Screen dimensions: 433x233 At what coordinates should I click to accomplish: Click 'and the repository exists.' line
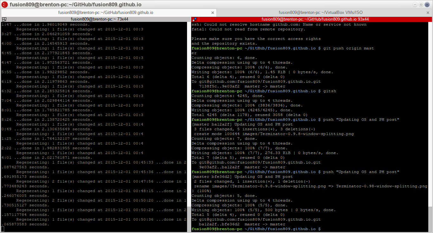[x=224, y=43]
